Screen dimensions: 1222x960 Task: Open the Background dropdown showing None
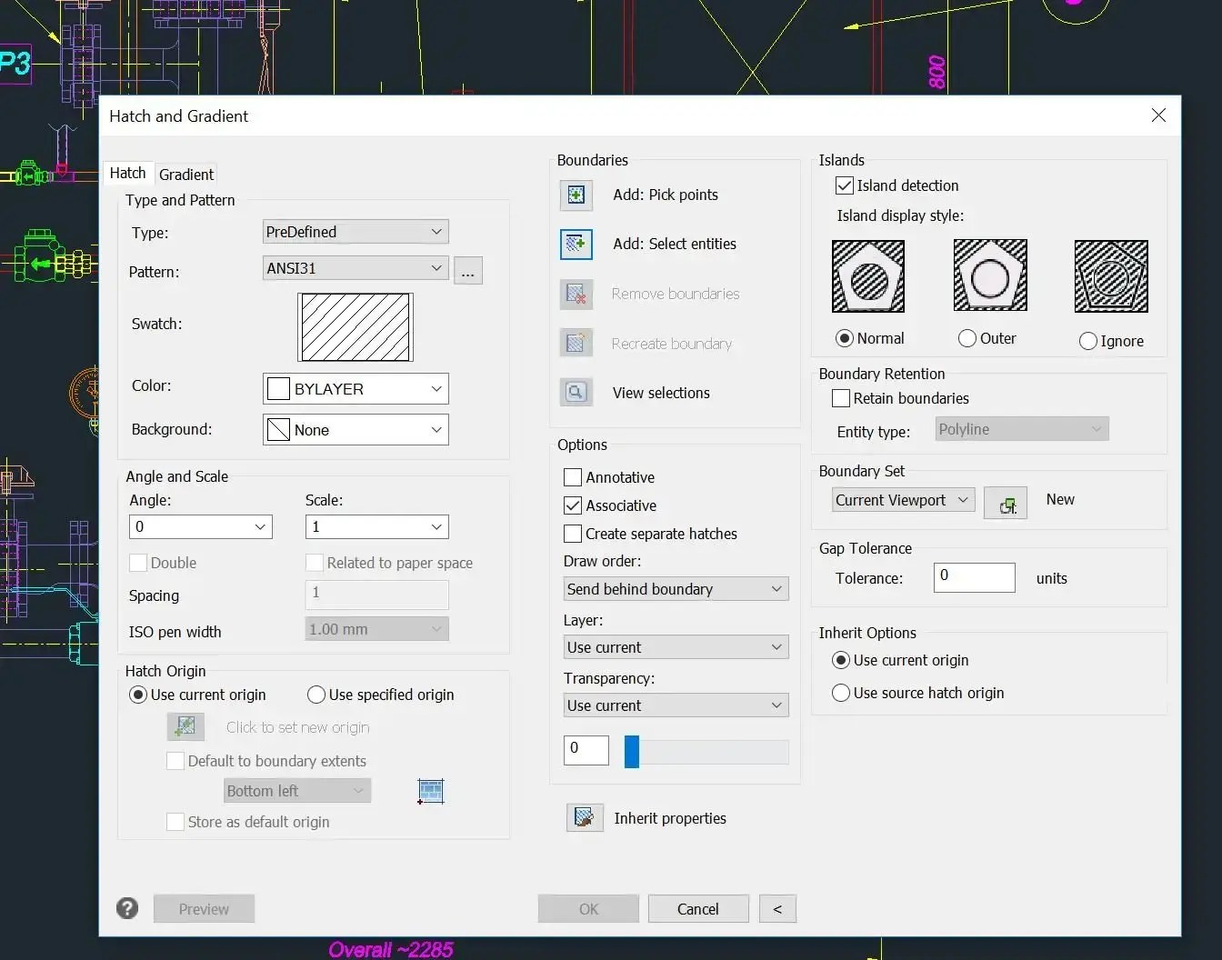[356, 430]
